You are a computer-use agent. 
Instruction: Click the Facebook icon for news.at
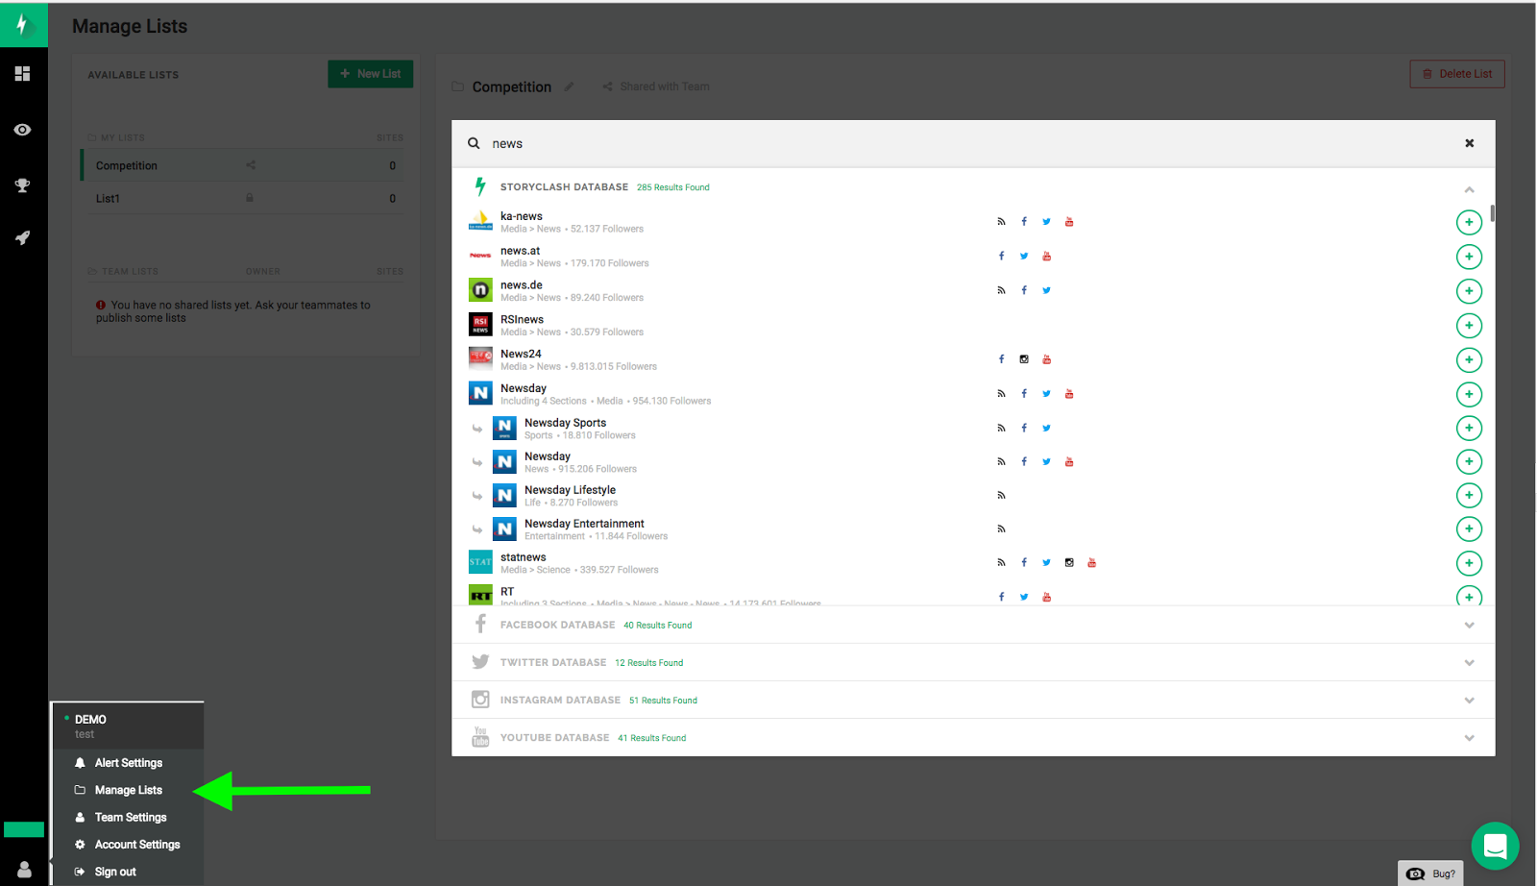[x=1001, y=257]
